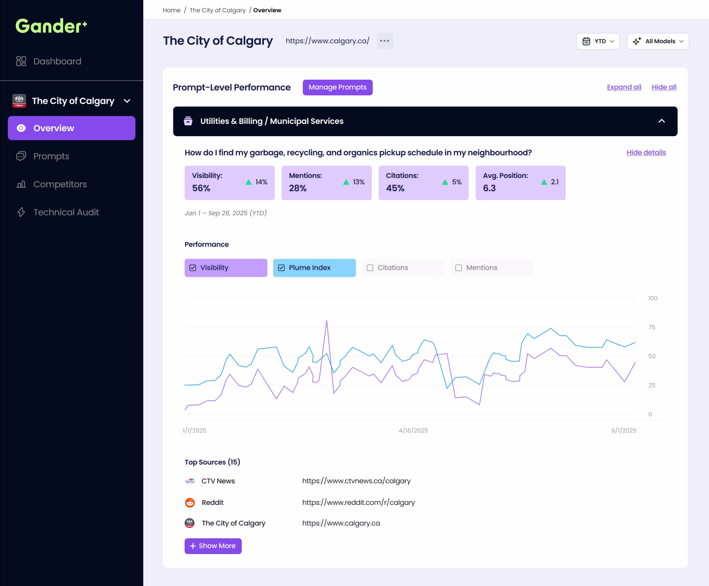Click the City of Calgary logo icon

tap(19, 101)
